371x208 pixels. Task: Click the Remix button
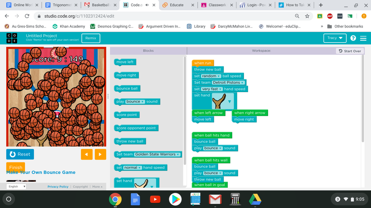tap(91, 38)
